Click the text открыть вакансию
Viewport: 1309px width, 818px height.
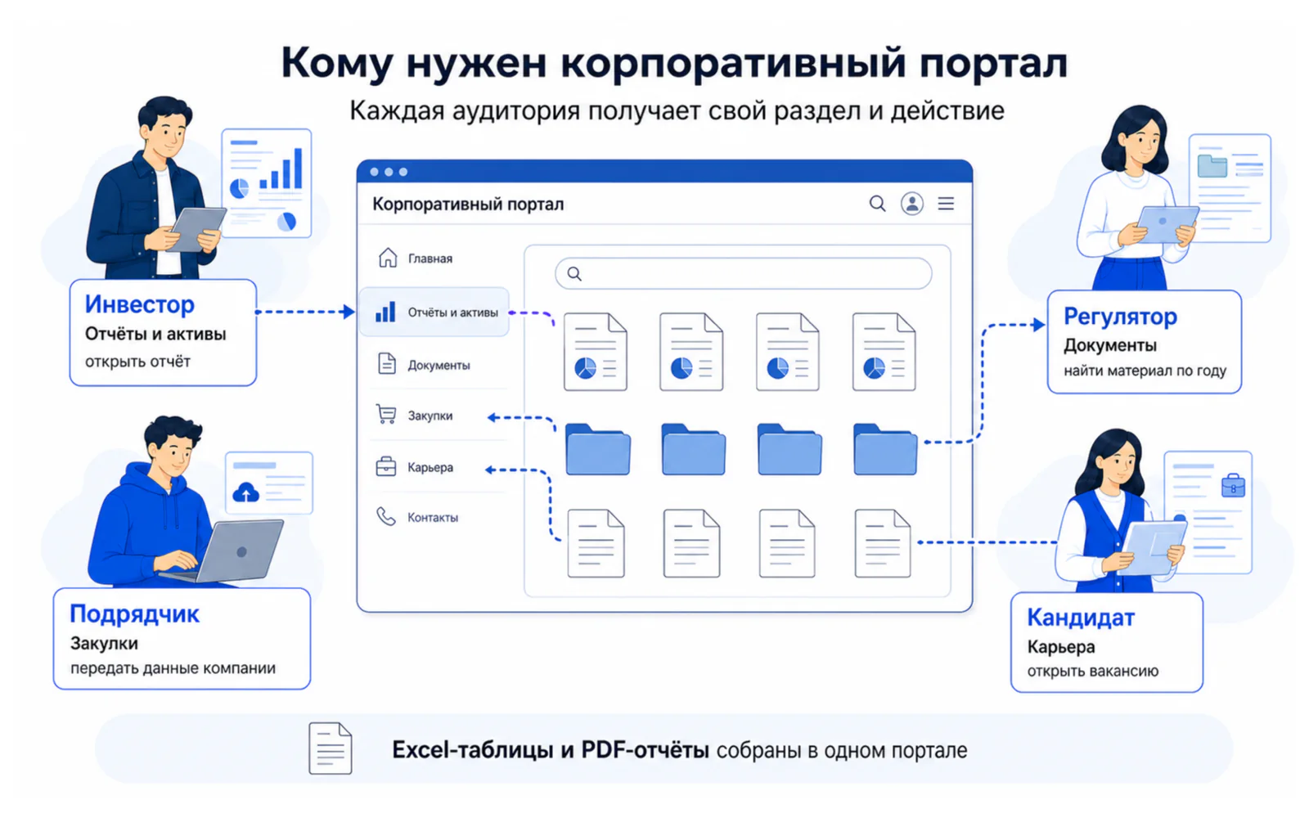(1093, 672)
